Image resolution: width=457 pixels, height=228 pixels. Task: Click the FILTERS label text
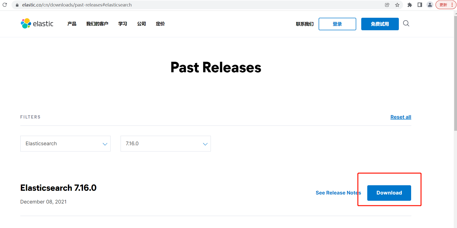tap(30, 117)
